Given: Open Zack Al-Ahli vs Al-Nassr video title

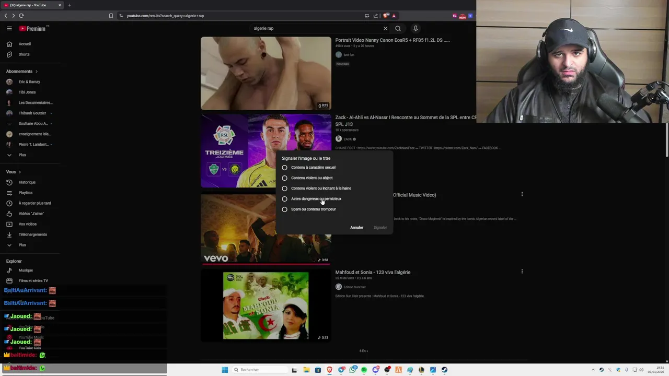Looking at the screenshot, I should pyautogui.click(x=406, y=121).
